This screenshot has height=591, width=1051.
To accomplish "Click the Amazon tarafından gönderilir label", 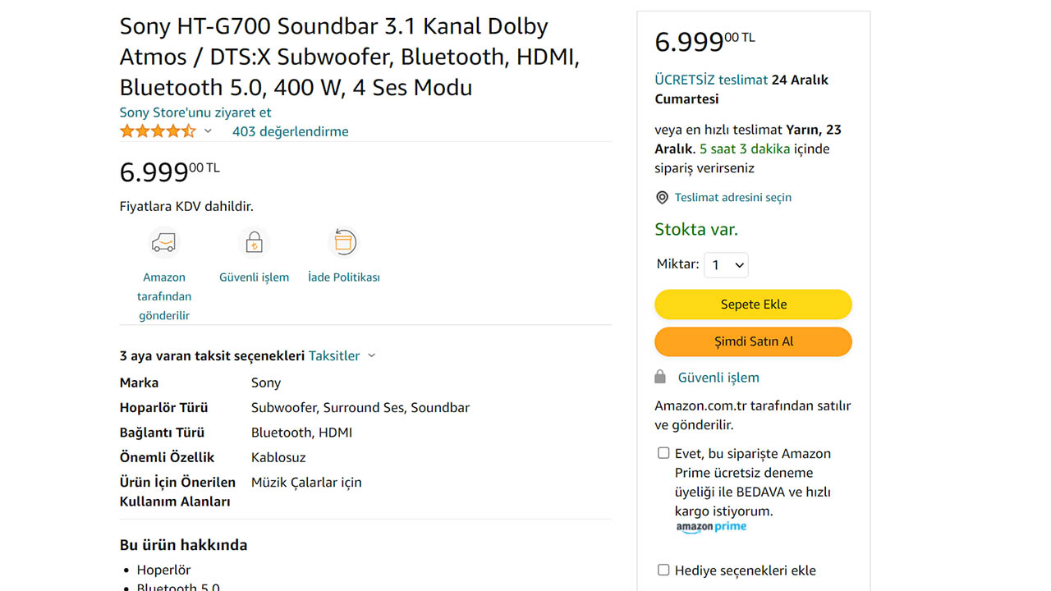I will tap(164, 296).
